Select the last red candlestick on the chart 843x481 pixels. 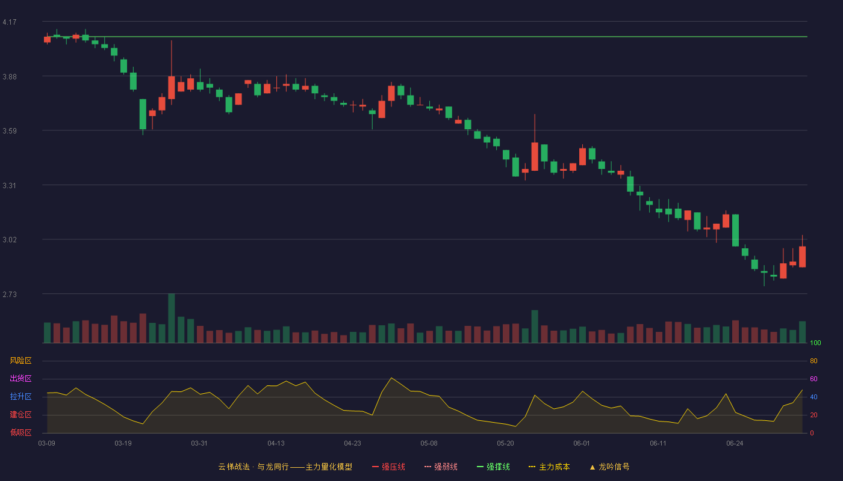(802, 257)
